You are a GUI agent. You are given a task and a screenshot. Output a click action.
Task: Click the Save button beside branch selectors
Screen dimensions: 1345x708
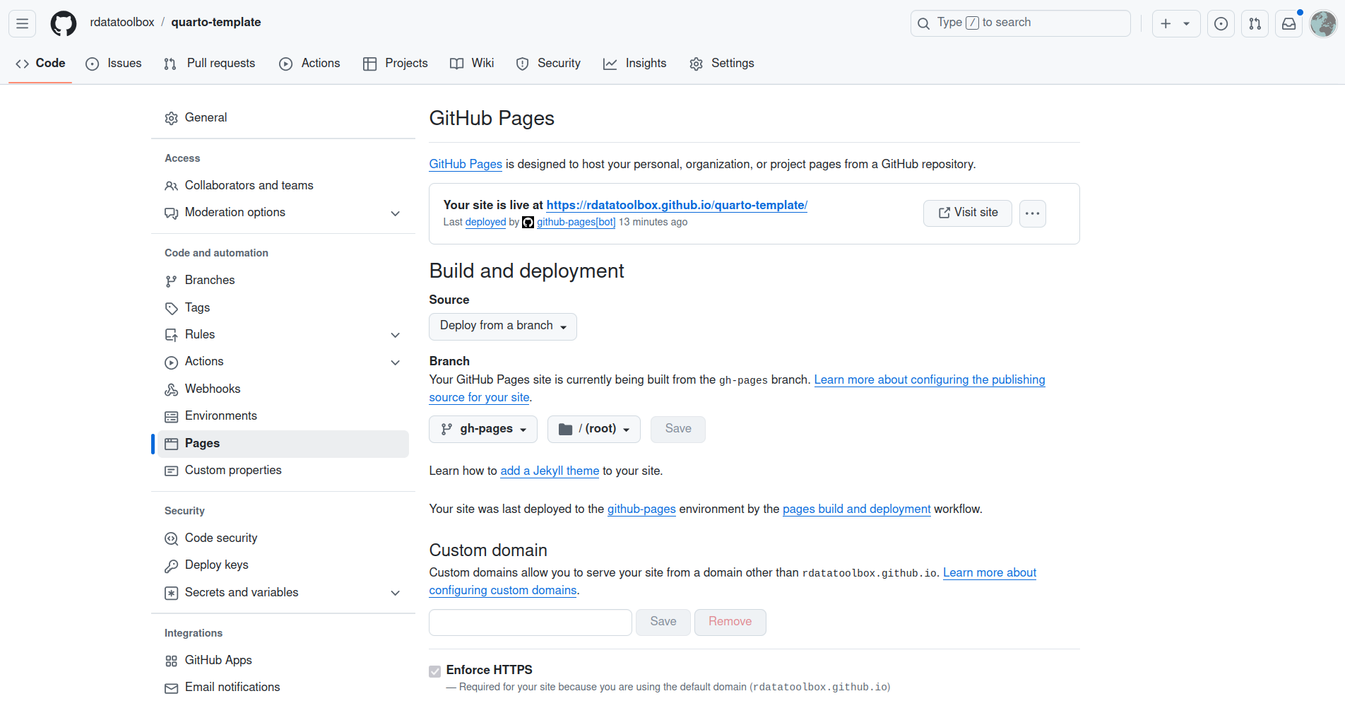tap(678, 429)
